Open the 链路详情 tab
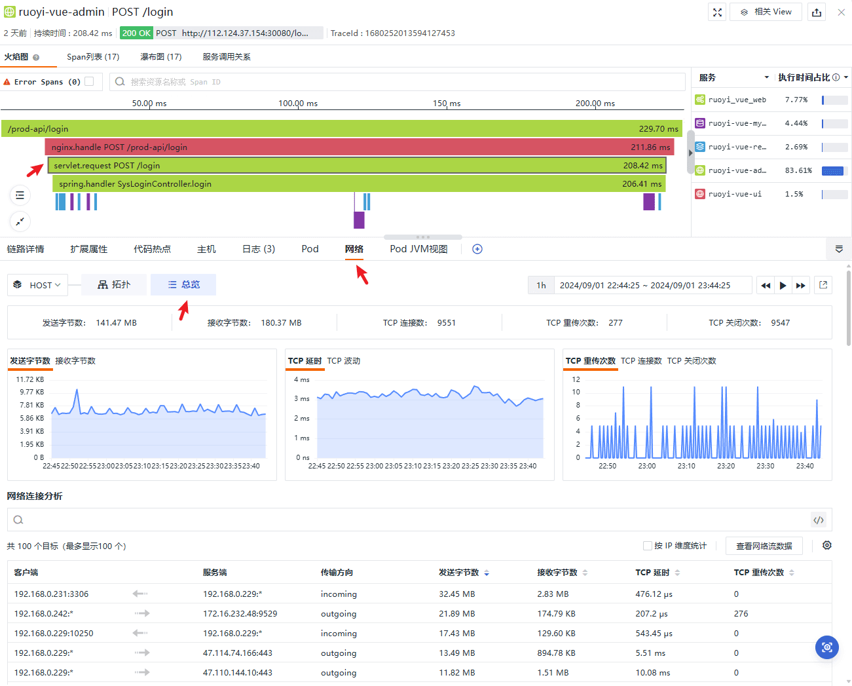 (x=26, y=249)
